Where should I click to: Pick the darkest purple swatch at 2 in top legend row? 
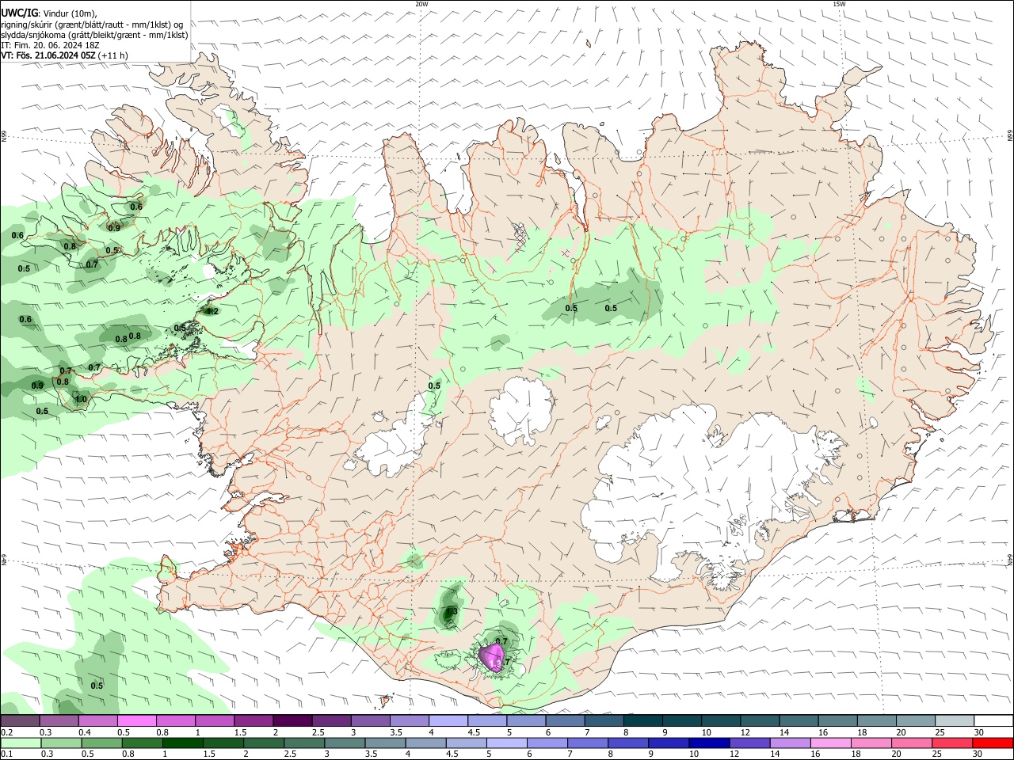point(292,721)
